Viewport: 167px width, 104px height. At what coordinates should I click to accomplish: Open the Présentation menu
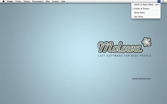38,1
